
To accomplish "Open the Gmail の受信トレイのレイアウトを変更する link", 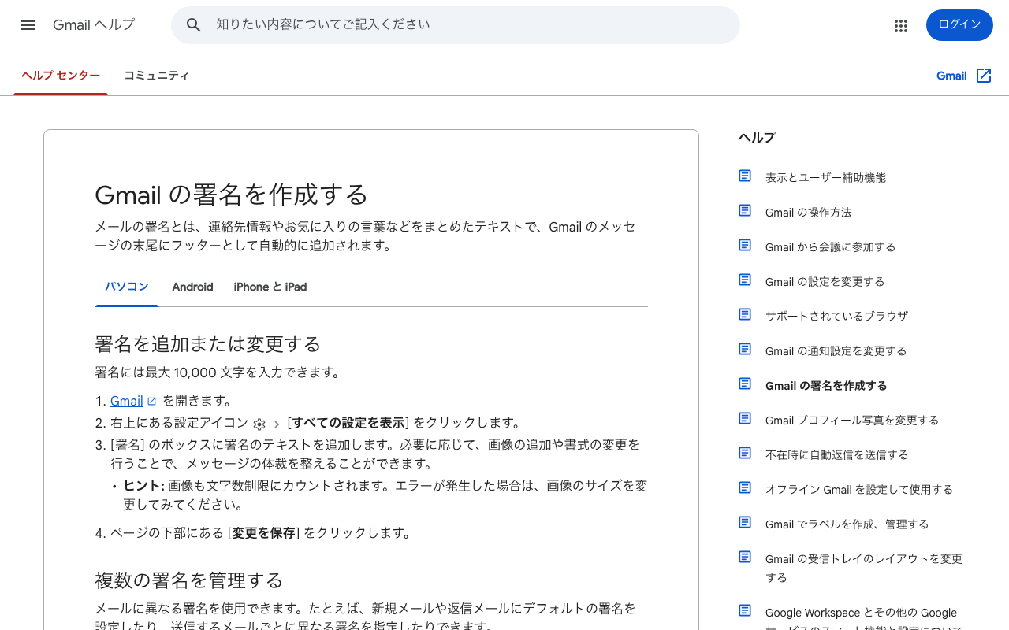I will (x=864, y=569).
